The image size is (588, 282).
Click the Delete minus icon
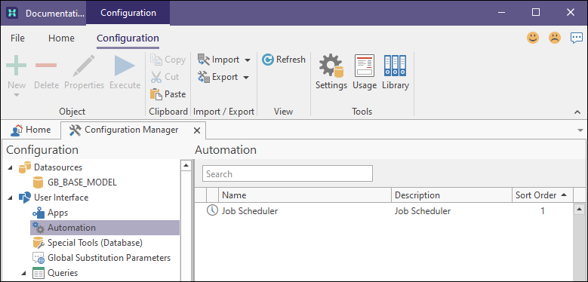pyautogui.click(x=46, y=65)
